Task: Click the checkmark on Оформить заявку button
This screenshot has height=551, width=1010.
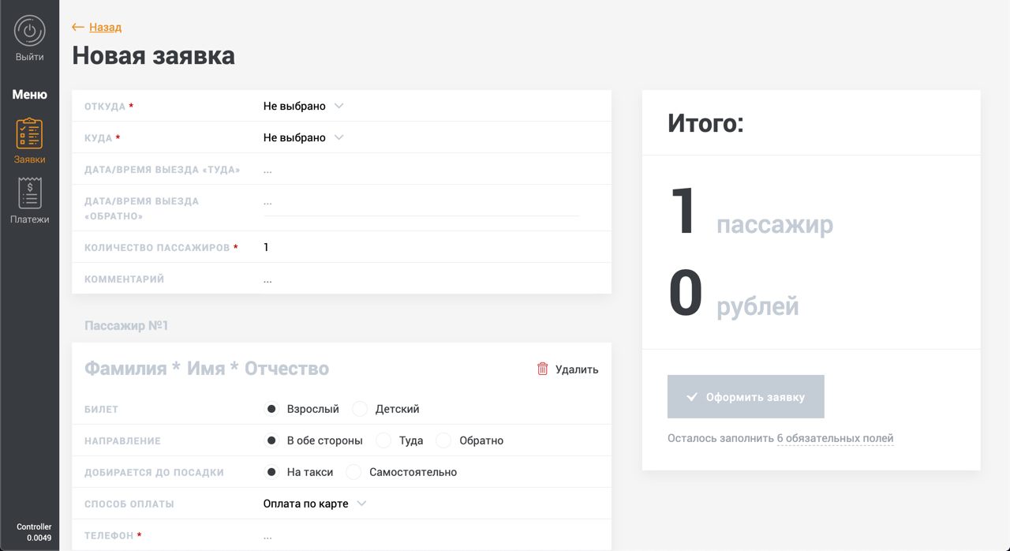Action: pos(691,397)
